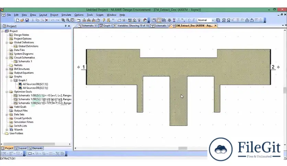
Task: Switch to the Elements panel tab
Action: click(x=36, y=148)
